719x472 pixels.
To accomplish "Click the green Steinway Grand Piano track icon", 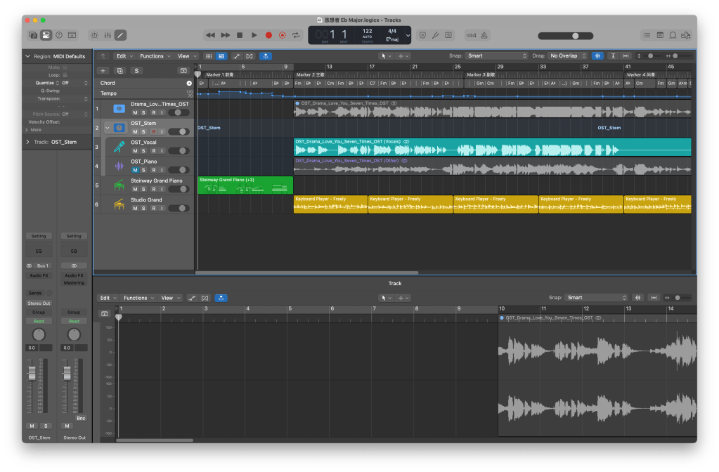I will point(119,185).
